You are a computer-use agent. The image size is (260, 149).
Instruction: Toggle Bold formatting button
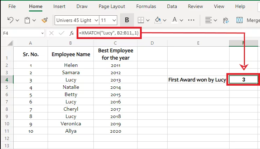click(127, 20)
